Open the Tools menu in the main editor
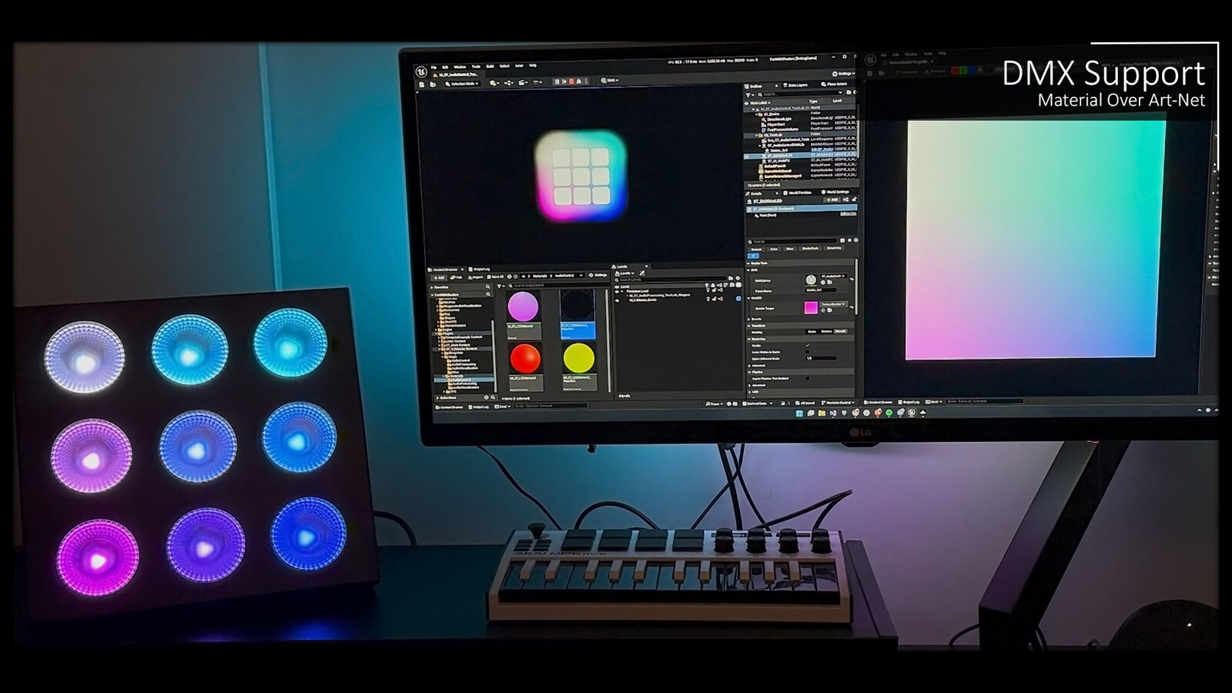 [476, 67]
